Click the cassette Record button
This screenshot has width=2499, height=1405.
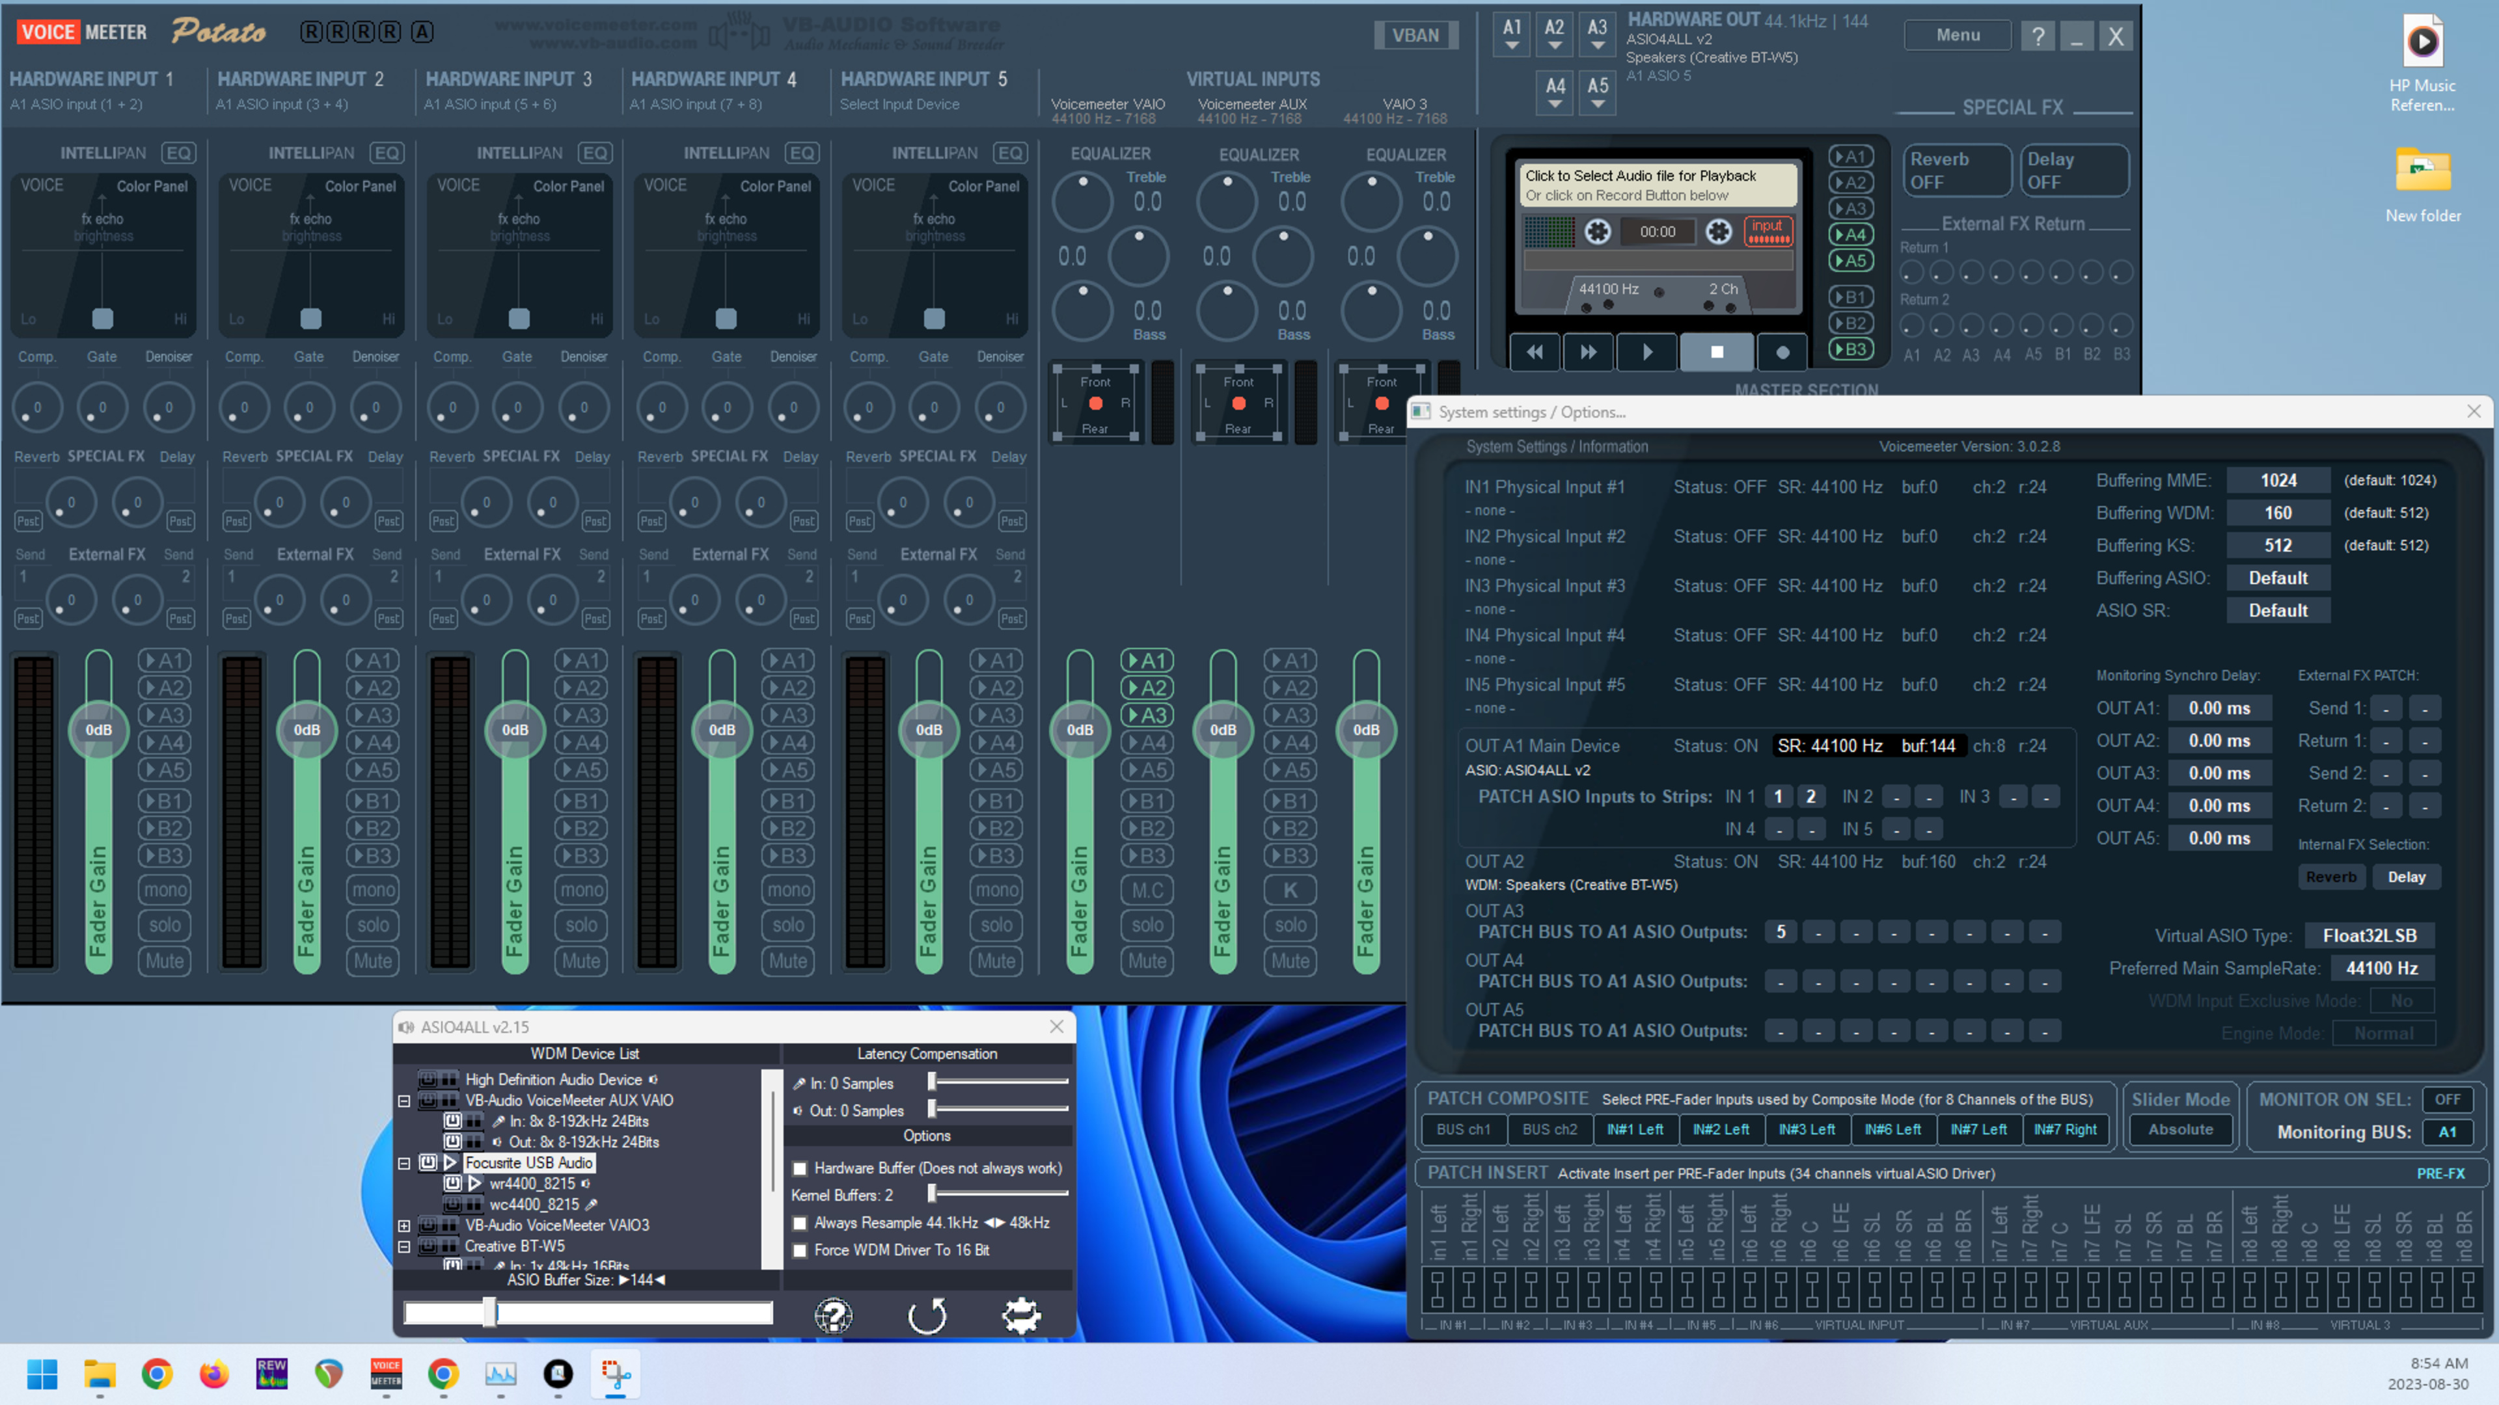coord(1781,352)
